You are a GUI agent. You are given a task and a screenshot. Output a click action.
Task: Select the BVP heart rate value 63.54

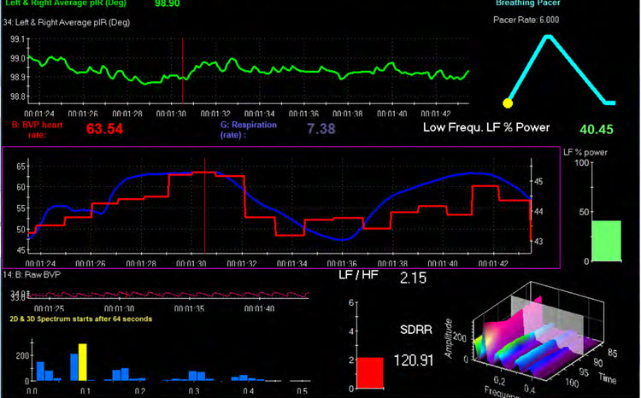click(x=104, y=129)
